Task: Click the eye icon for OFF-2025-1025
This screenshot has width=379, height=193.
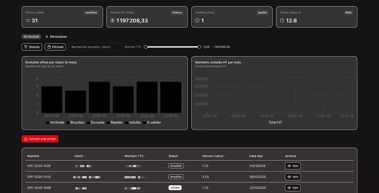Action: point(289,166)
